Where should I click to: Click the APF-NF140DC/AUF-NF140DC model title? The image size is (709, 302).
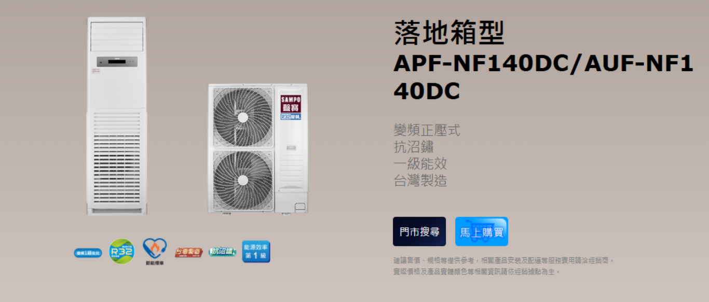pos(543,77)
